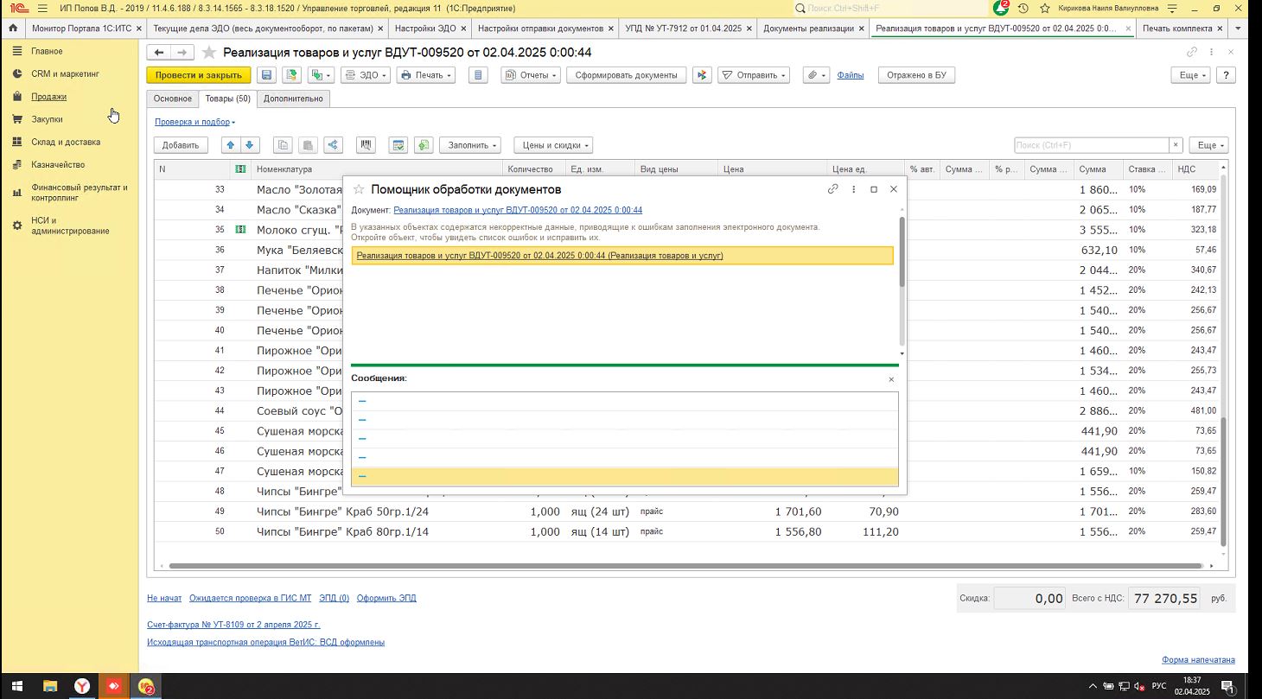Close the Сообщения messages panel

point(891,379)
